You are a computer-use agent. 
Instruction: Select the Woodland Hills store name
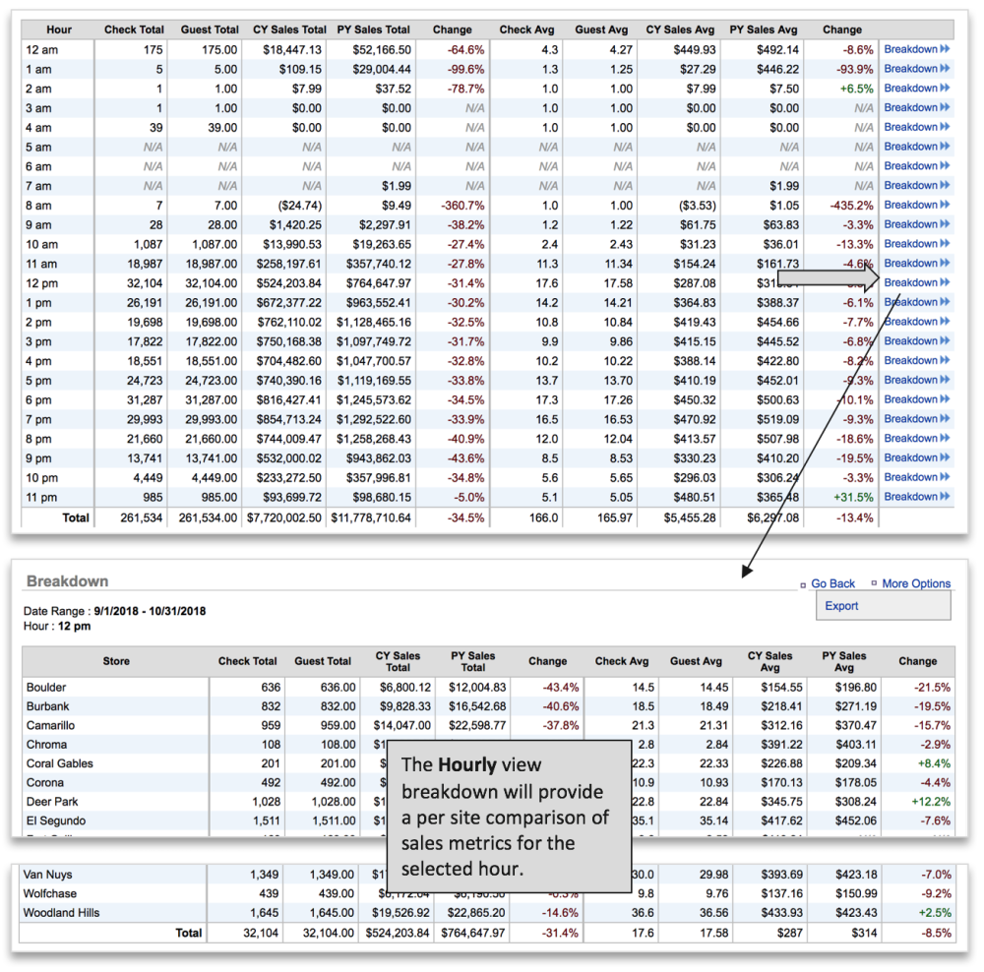click(x=61, y=912)
